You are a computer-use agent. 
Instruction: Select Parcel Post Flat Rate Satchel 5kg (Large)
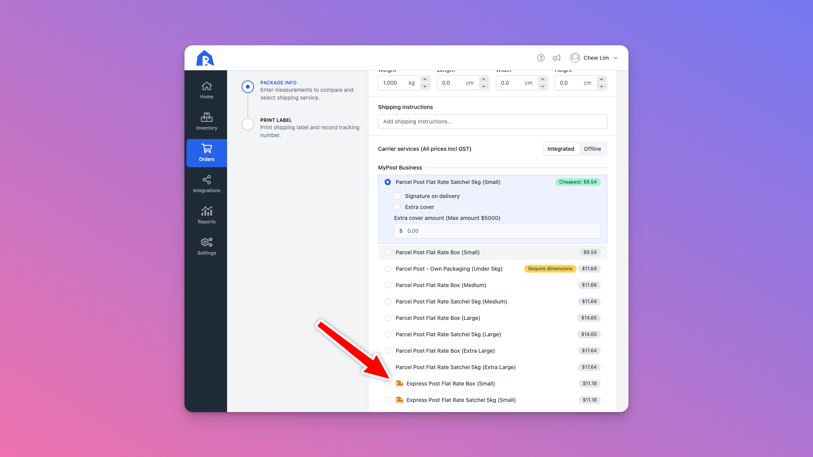tap(388, 334)
